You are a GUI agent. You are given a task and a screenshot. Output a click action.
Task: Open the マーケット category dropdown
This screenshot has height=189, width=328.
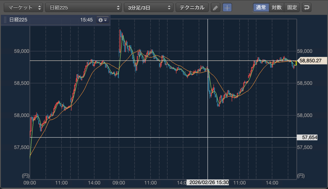(x=24, y=7)
